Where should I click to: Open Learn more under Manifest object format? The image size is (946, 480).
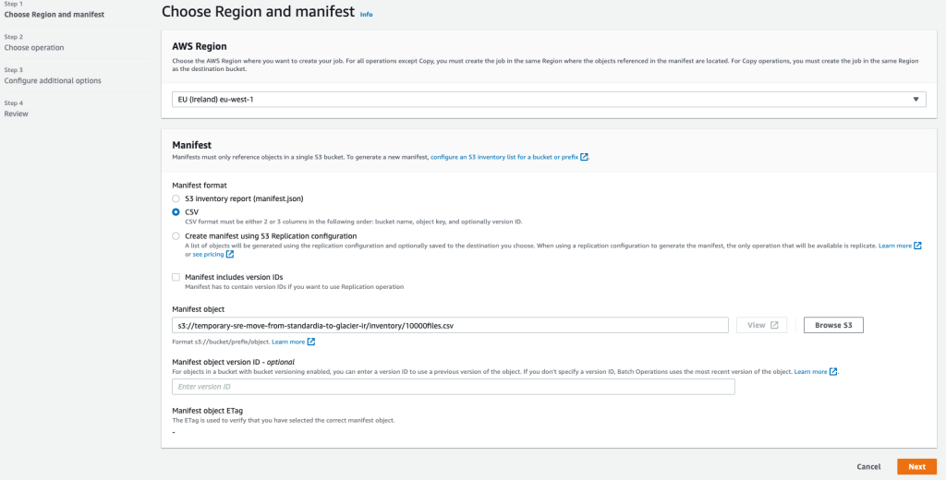tap(288, 342)
